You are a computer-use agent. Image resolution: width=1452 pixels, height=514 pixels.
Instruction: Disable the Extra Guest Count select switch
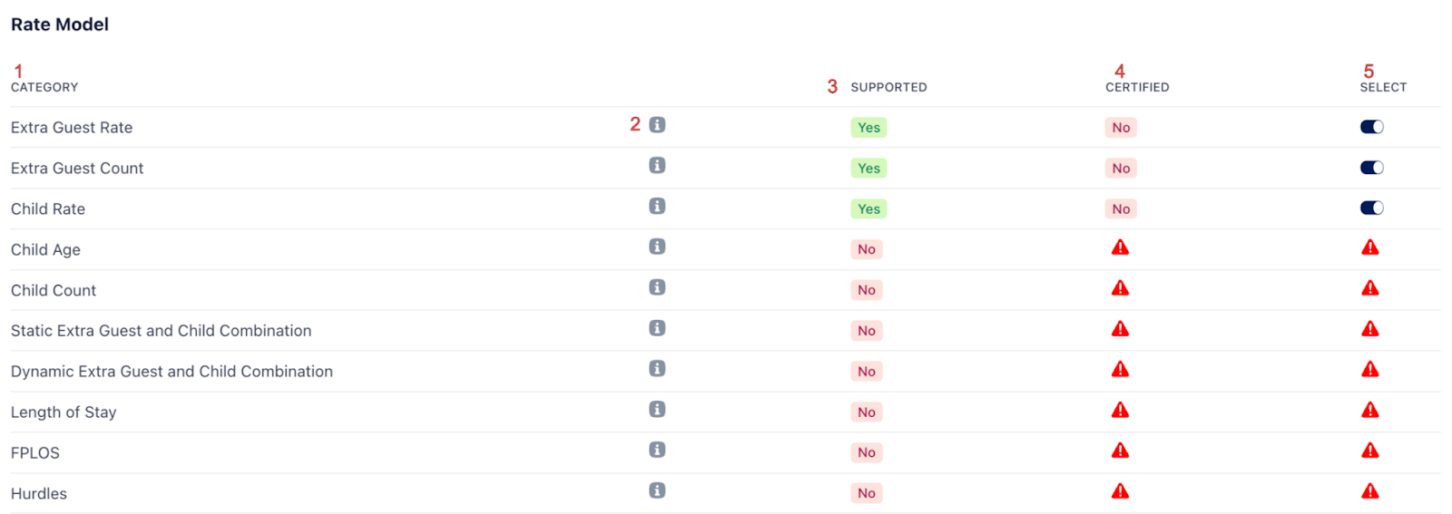(1371, 168)
